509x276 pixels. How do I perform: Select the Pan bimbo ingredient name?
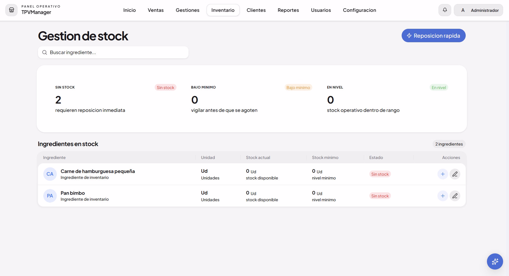coord(73,193)
